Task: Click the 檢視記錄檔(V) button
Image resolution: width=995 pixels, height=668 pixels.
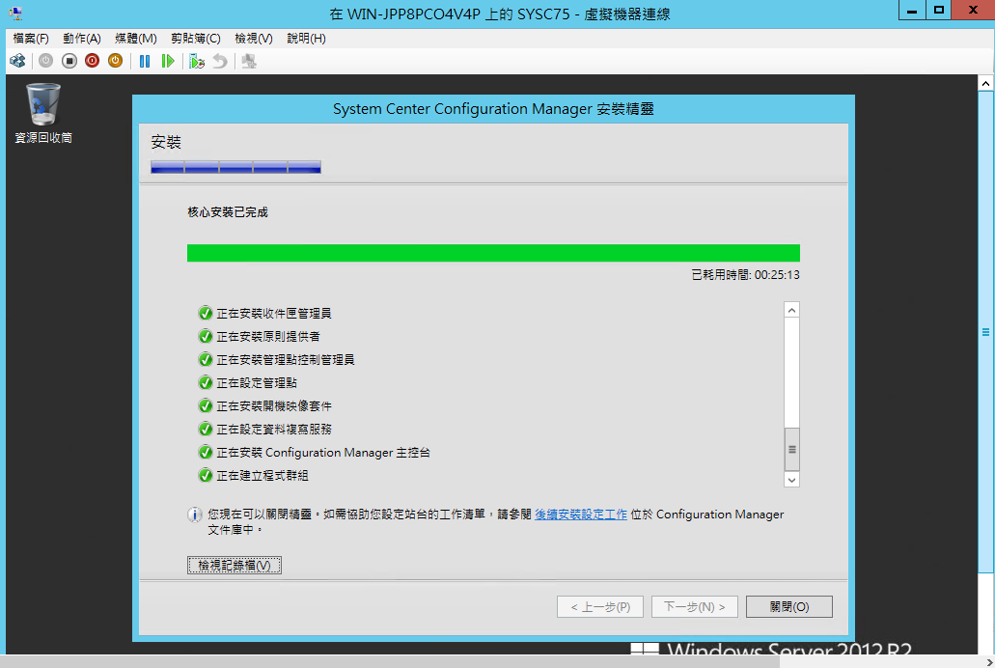Action: 235,565
